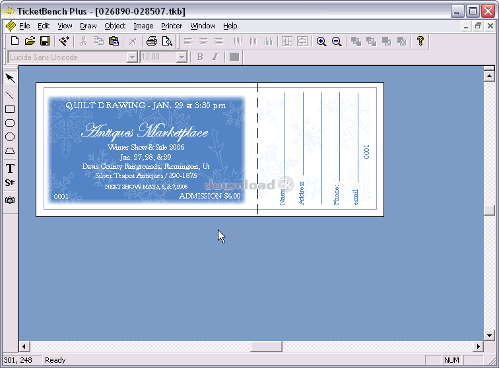Activate the Text tool

[x=10, y=169]
